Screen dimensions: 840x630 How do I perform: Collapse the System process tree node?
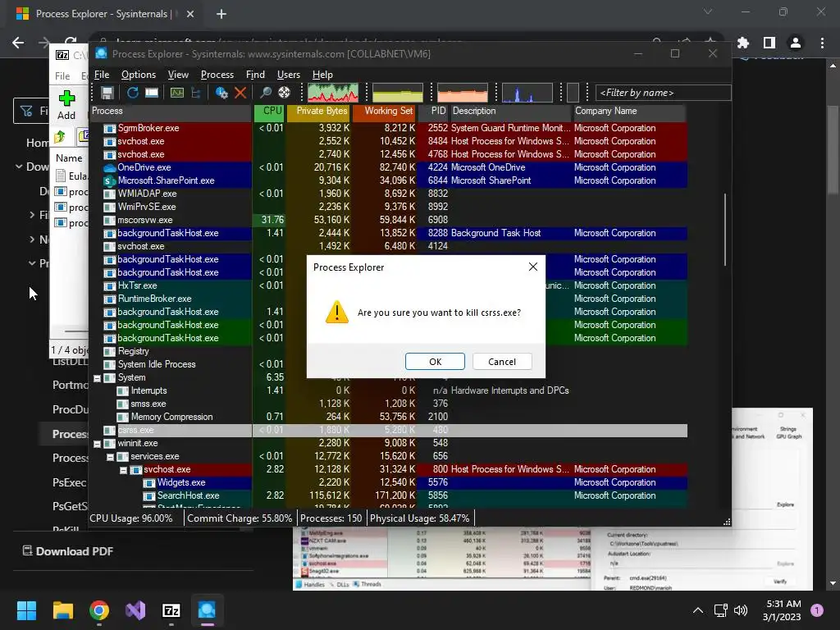(x=97, y=378)
